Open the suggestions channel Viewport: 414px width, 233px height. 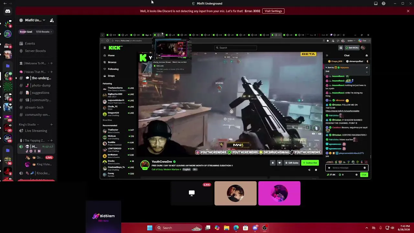coord(36,93)
